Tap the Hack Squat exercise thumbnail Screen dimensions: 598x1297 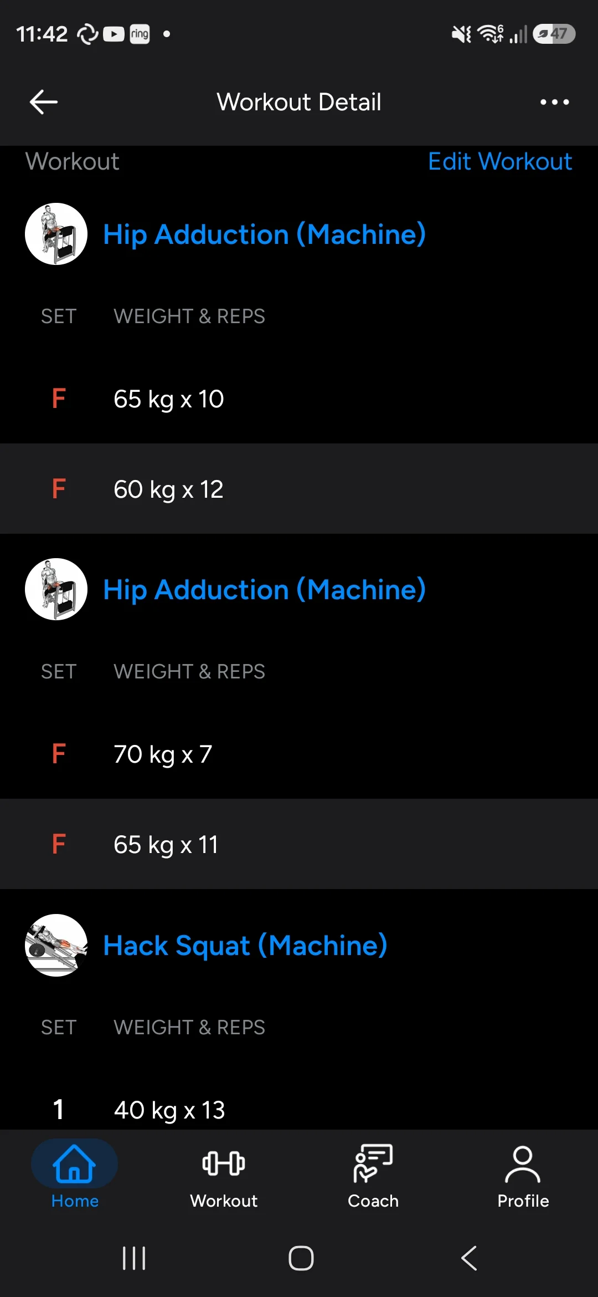point(56,945)
